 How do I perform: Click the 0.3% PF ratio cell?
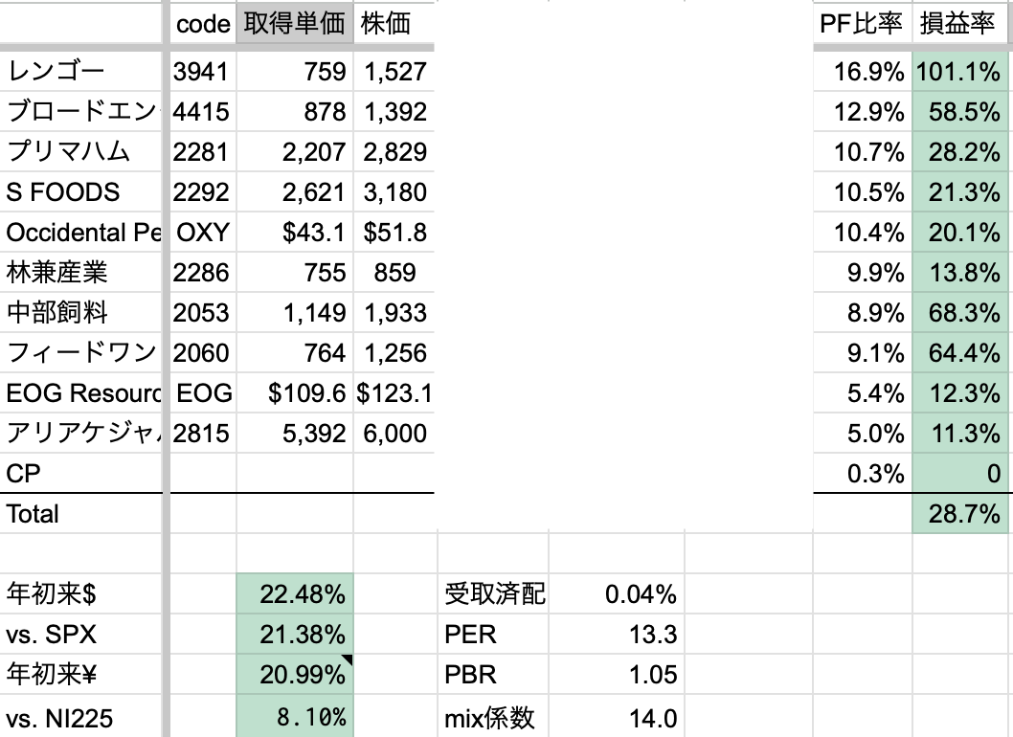[862, 473]
